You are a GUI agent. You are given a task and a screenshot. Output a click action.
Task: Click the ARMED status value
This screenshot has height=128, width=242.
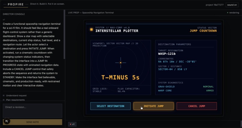pyautogui.click(x=210, y=91)
